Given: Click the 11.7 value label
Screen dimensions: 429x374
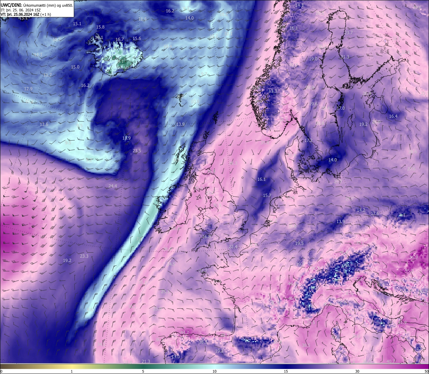Looking at the screenshot, I should point(48,75).
